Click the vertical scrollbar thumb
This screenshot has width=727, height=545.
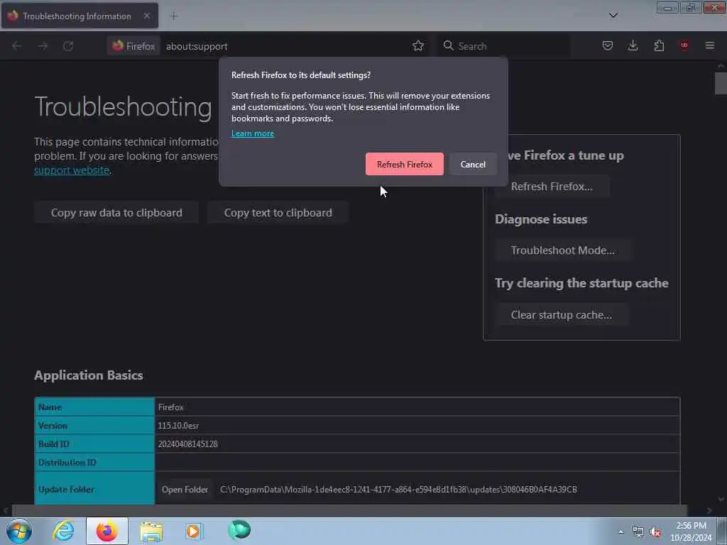pyautogui.click(x=721, y=84)
